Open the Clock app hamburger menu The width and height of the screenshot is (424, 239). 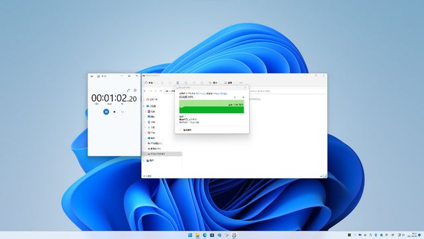click(x=91, y=76)
